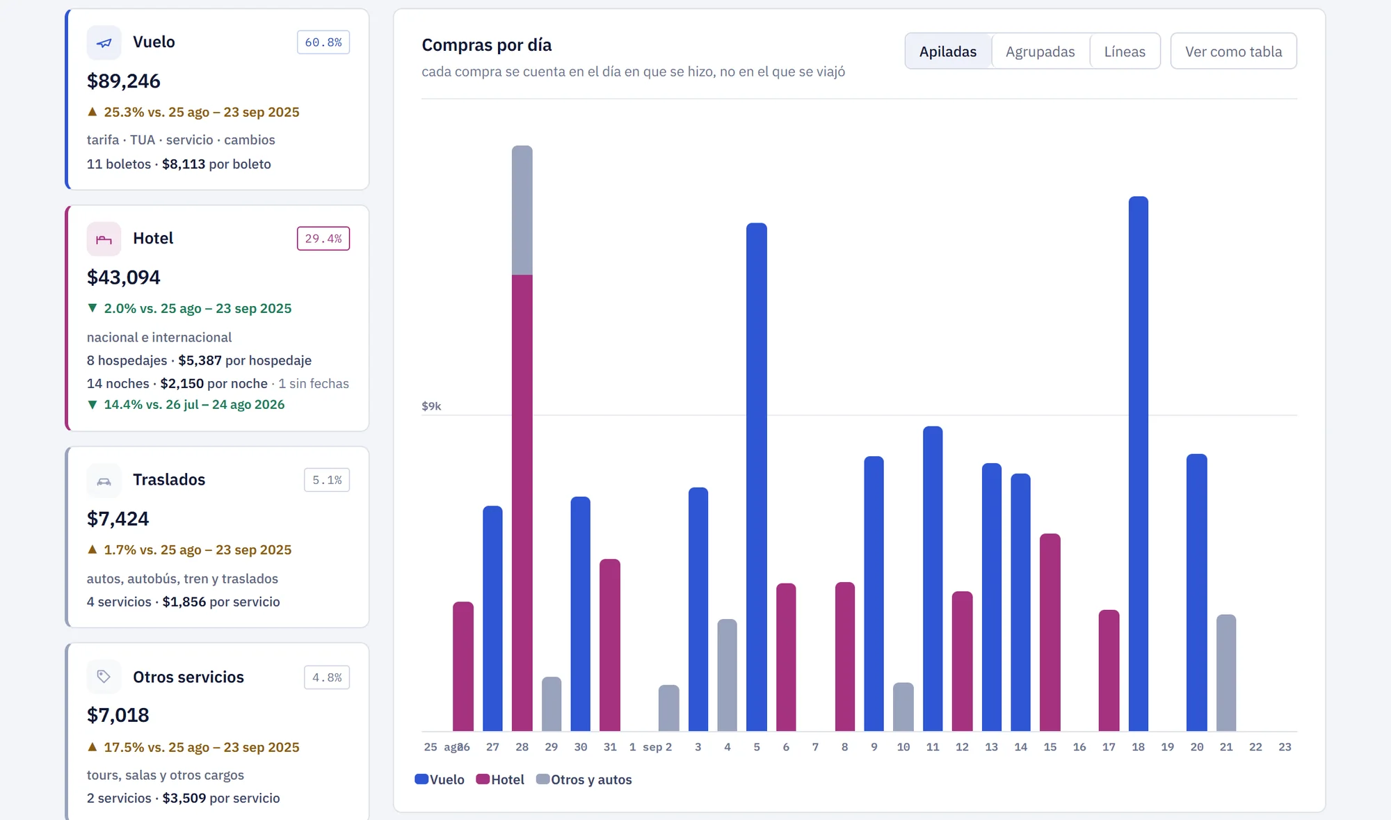Switch chart to Apiladas view
This screenshot has height=820, width=1391.
click(x=948, y=51)
